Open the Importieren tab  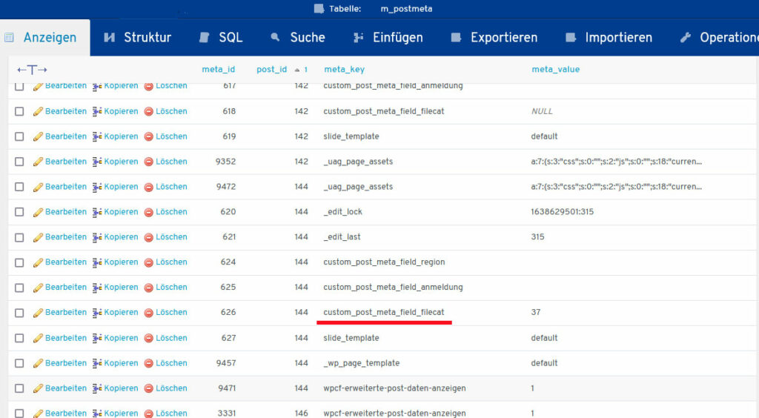pos(609,38)
